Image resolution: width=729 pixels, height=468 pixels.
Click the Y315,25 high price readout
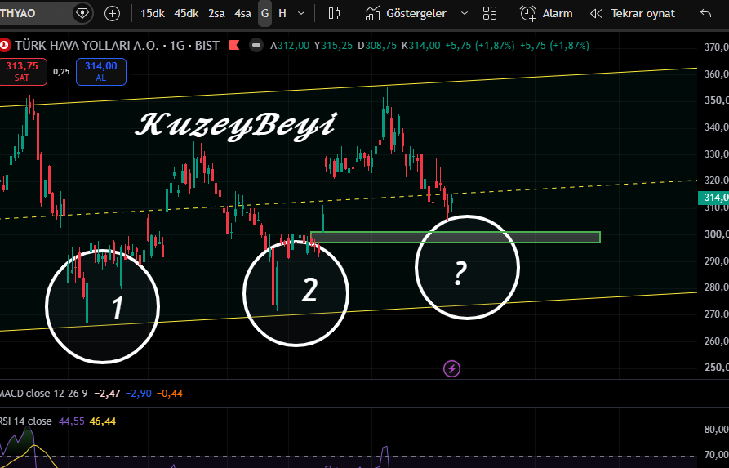click(x=333, y=46)
